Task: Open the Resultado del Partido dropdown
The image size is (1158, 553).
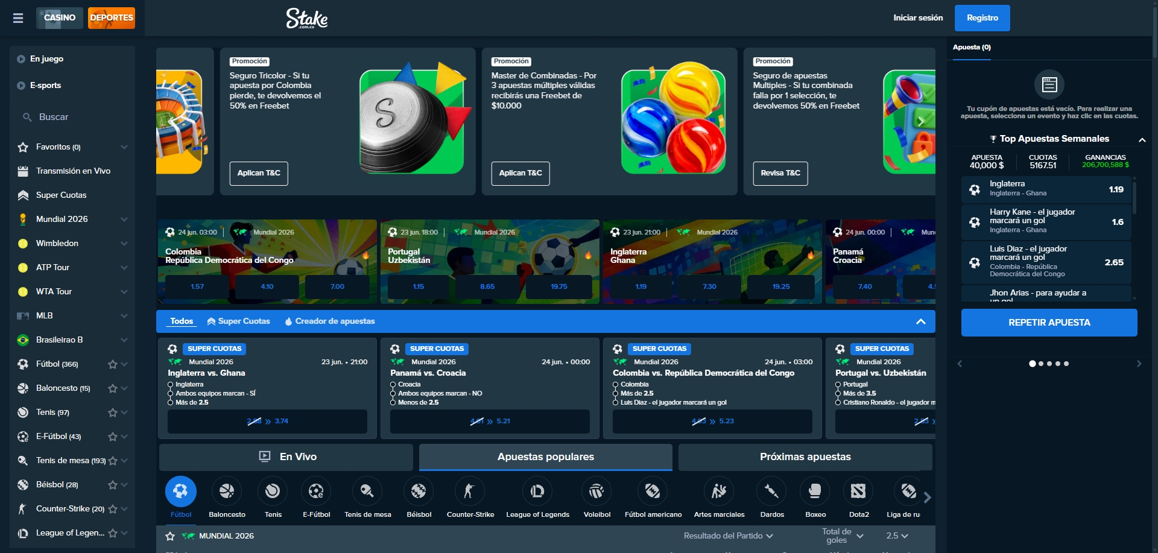Action: tap(728, 536)
